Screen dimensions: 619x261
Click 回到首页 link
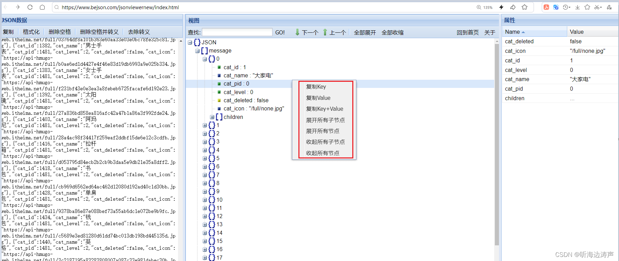coord(468,32)
